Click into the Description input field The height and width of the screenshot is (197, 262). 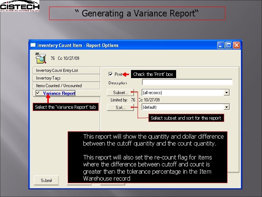[x=187, y=82]
